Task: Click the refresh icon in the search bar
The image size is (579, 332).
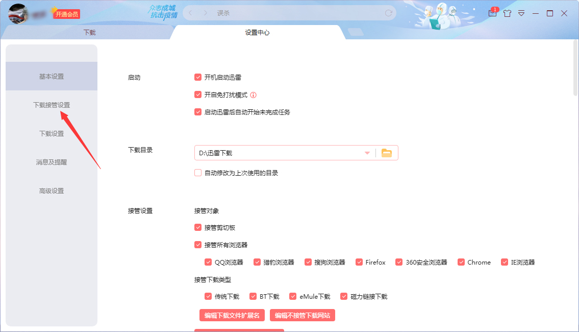Action: pyautogui.click(x=388, y=13)
